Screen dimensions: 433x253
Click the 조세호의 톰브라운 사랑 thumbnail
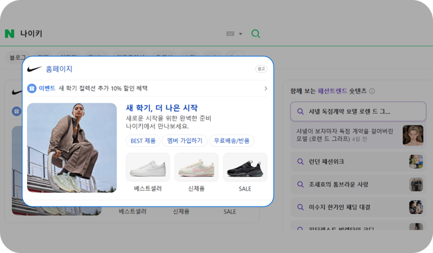point(416,184)
